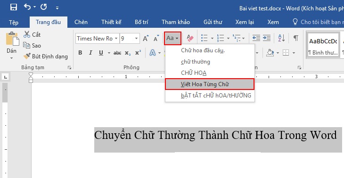344x178 pixels.
Task: Toggle italic formatting
Action: click(90, 53)
